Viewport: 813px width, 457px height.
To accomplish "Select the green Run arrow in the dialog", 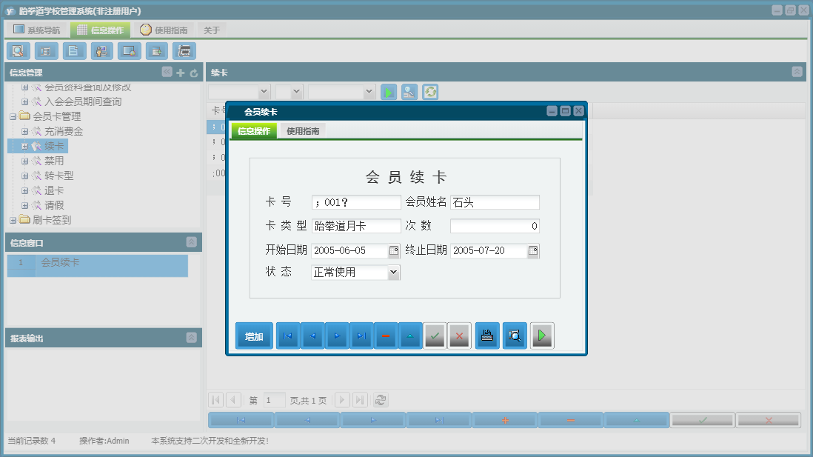I will click(541, 336).
